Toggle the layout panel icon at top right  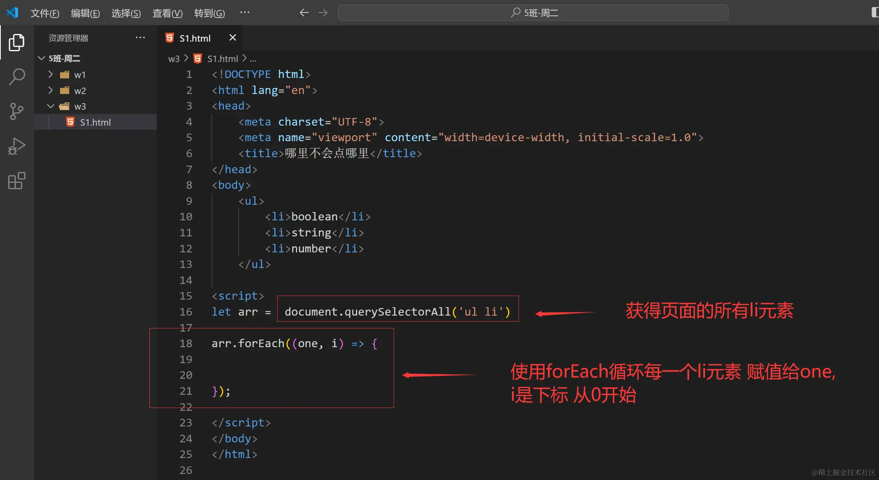pyautogui.click(x=875, y=12)
